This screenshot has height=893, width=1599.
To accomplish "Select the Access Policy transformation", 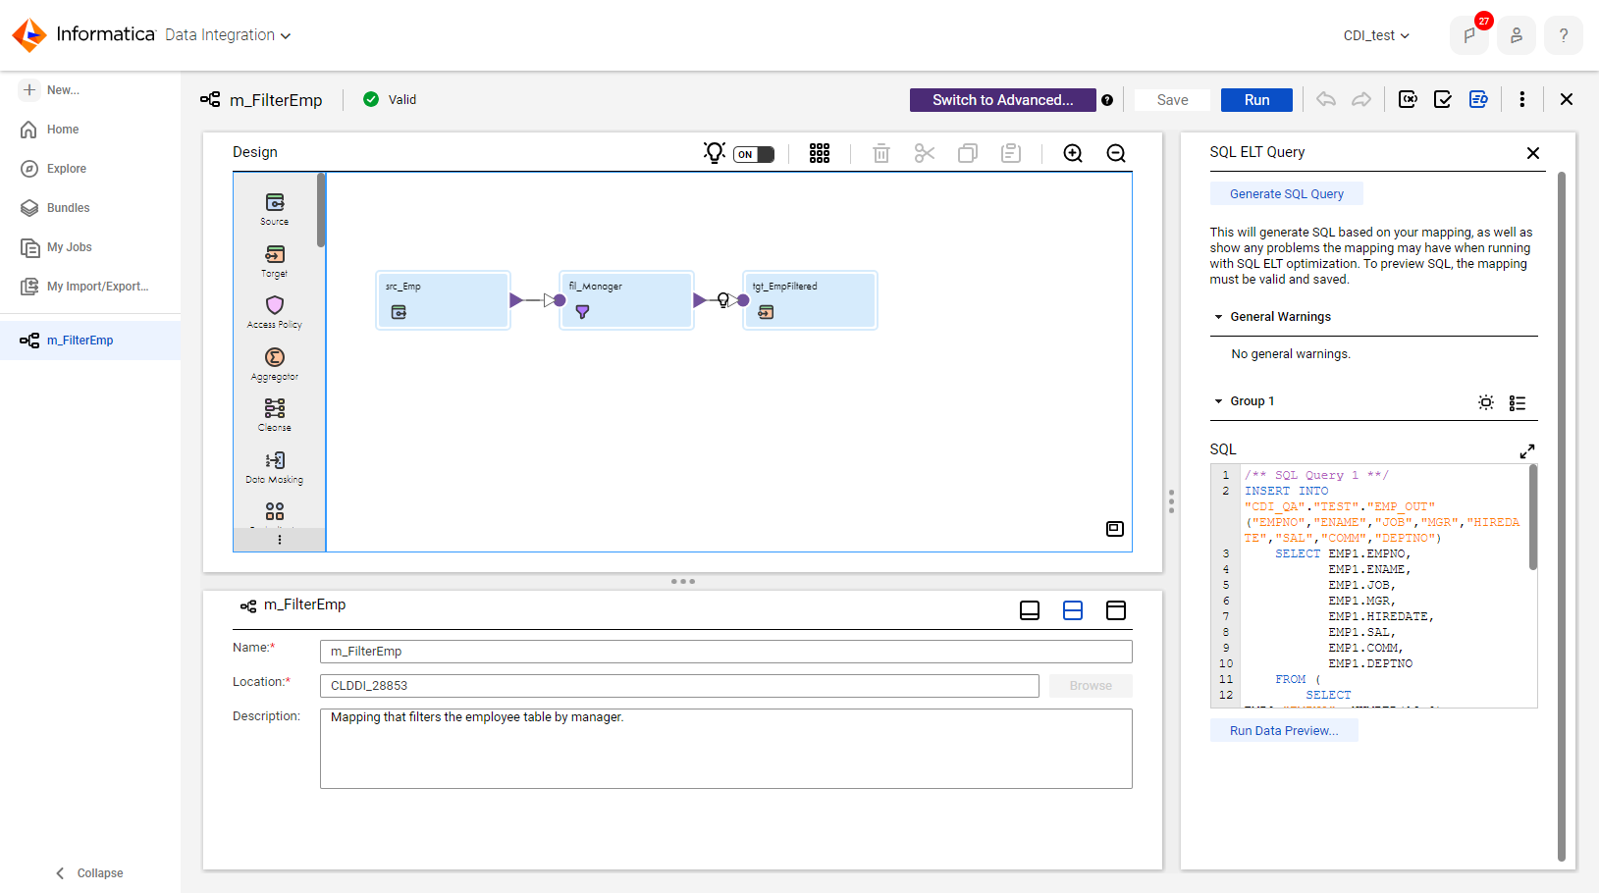I will pos(275,312).
